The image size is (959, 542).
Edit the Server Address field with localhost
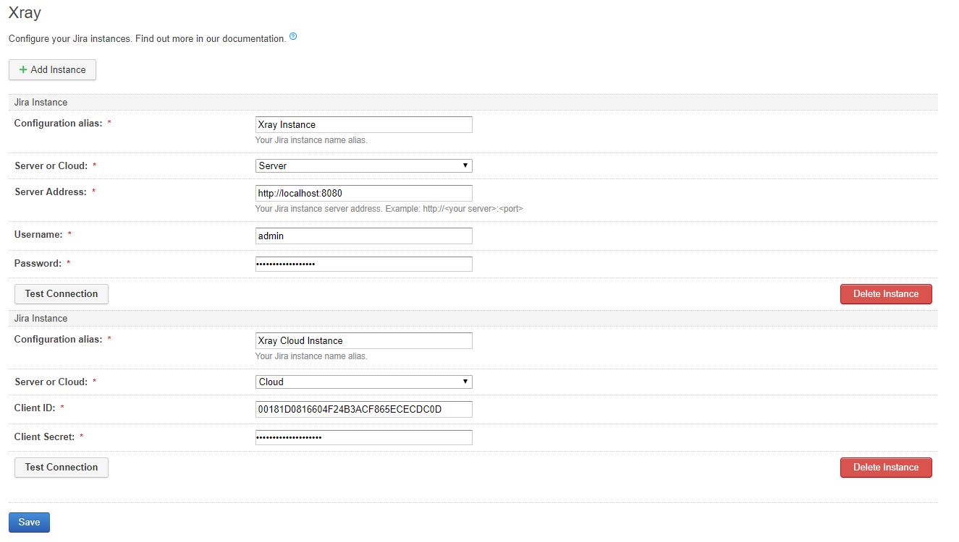tap(363, 193)
